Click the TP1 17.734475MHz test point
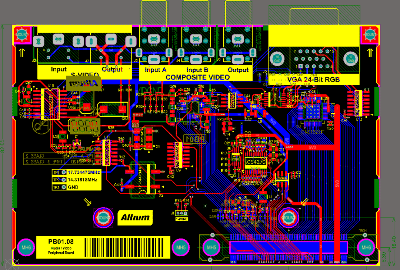 64,173
